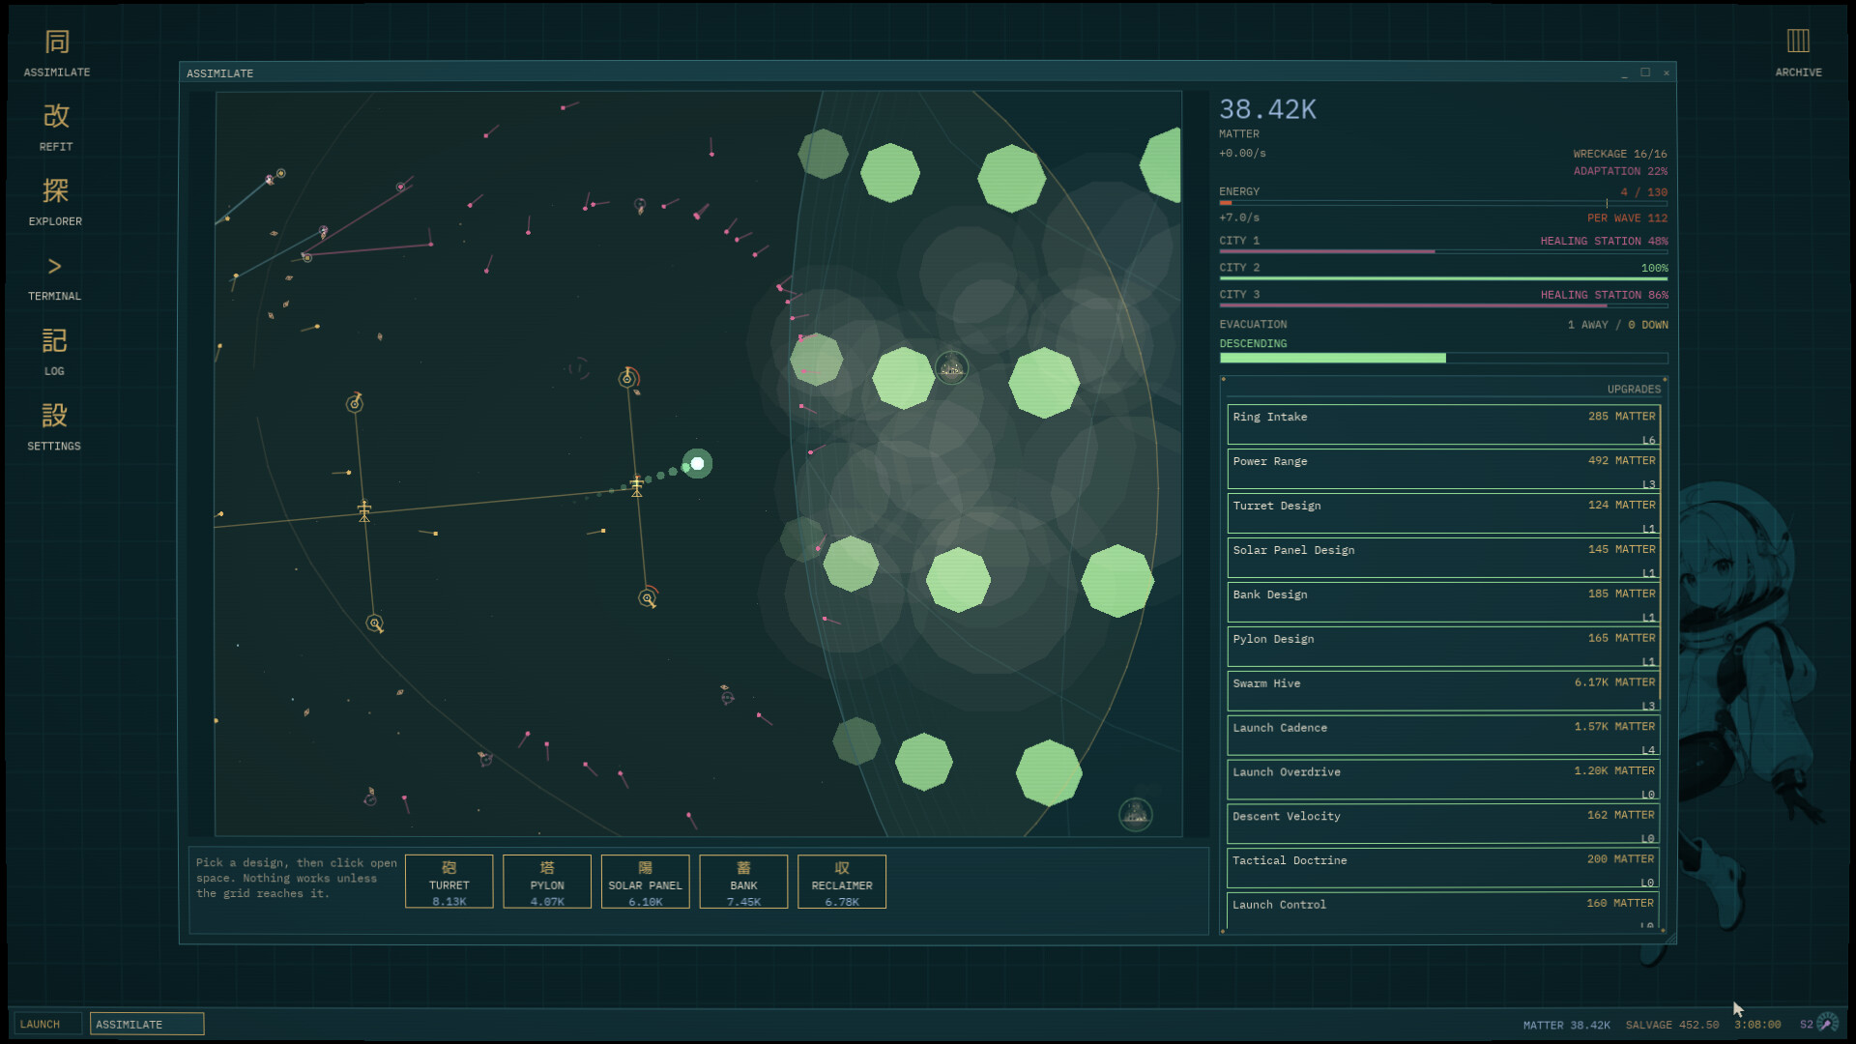Click the city icon at map bottom-right
Image resolution: width=1856 pixels, height=1044 pixels.
tap(1136, 815)
